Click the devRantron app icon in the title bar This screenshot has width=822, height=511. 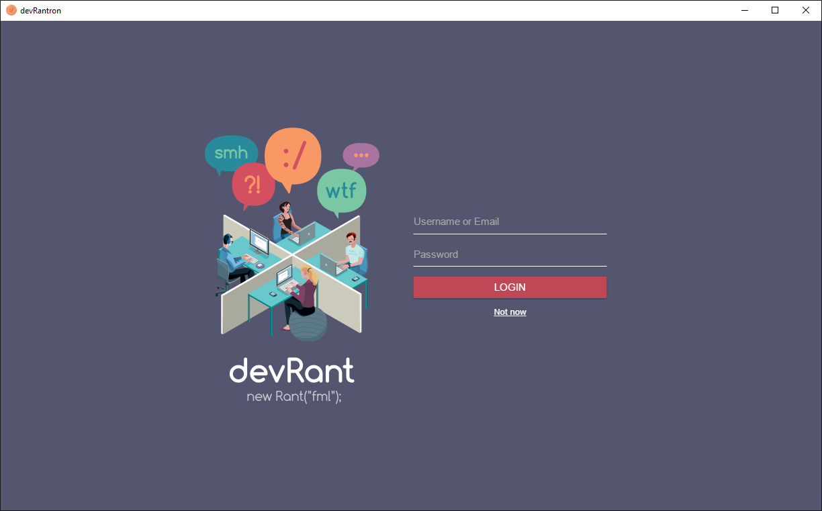[x=11, y=10]
